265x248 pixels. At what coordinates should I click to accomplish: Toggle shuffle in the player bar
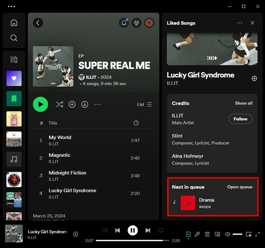pyautogui.click(x=105, y=231)
